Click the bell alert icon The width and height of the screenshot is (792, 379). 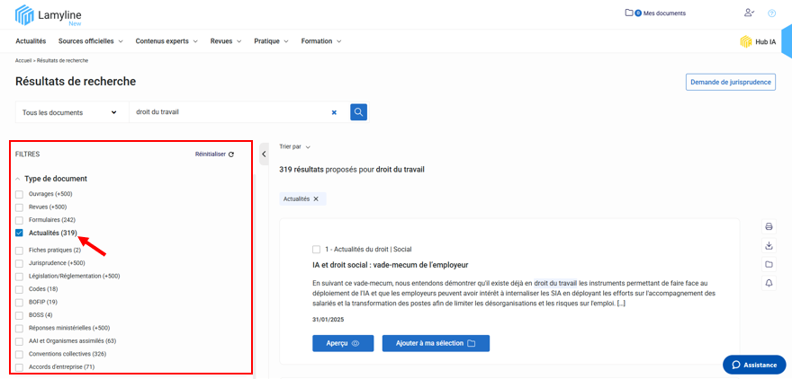pyautogui.click(x=769, y=283)
